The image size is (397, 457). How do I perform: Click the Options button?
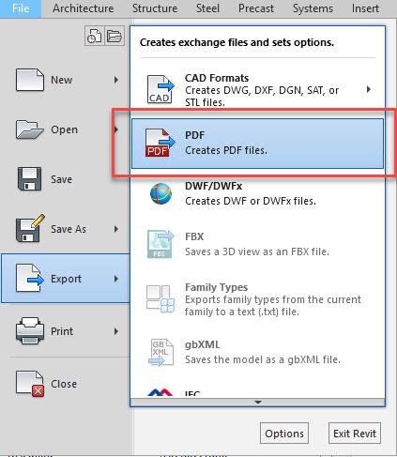284,434
